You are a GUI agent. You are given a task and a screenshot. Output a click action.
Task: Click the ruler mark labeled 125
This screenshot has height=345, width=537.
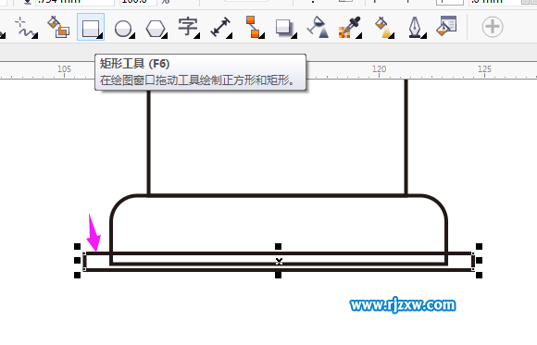(484, 69)
